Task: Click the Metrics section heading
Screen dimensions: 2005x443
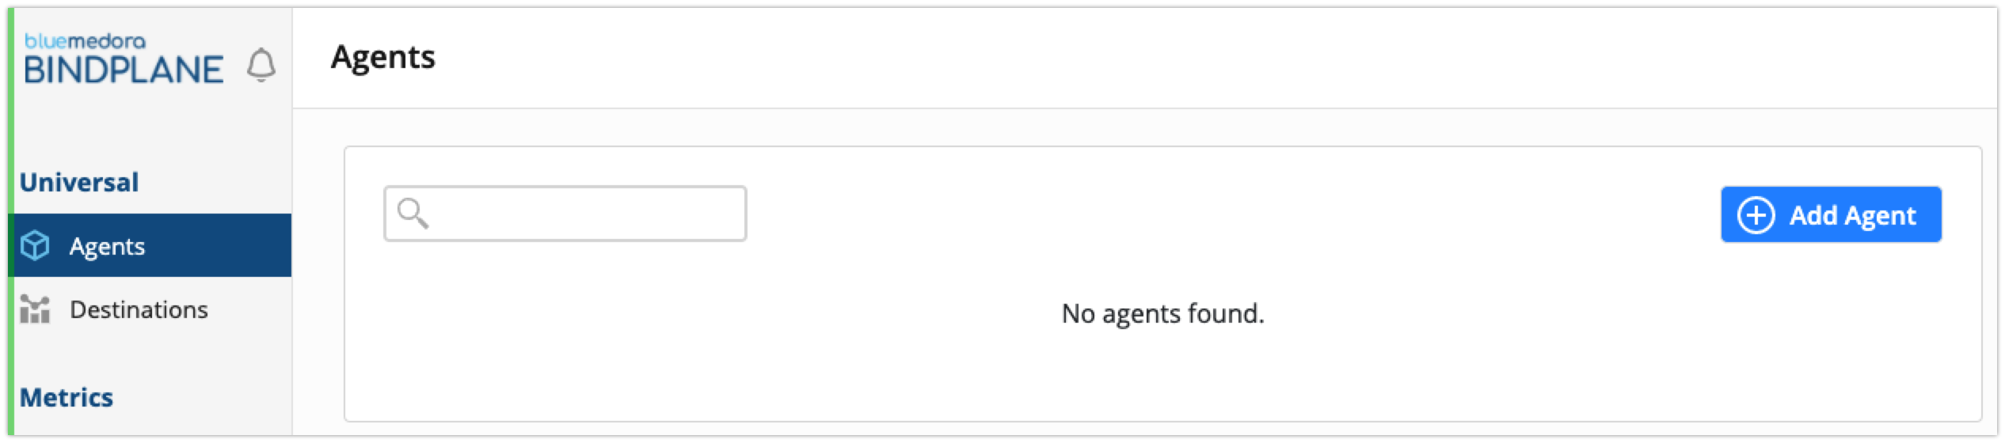Action: tap(67, 397)
